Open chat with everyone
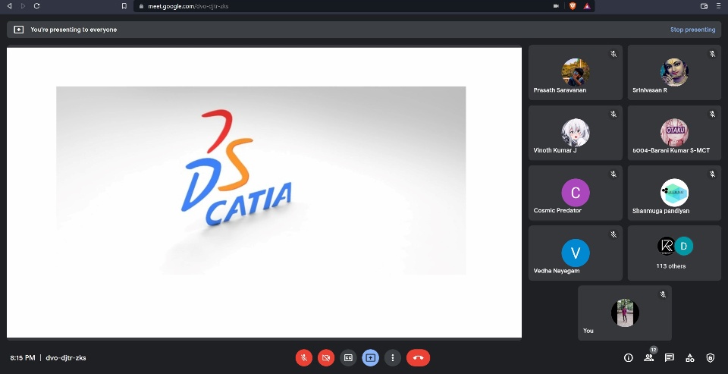The height and width of the screenshot is (374, 728). tap(669, 358)
